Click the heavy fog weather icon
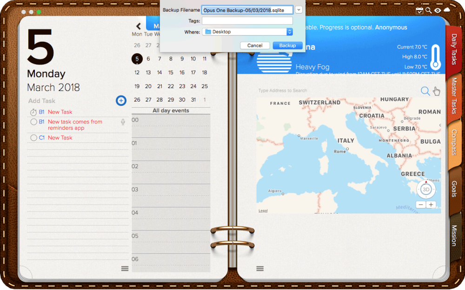The height and width of the screenshot is (290, 465). coord(274,63)
